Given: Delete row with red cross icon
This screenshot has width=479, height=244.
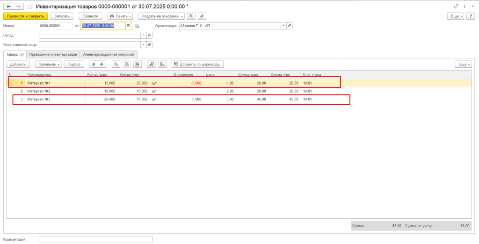Looking at the screenshot, I should pos(137,64).
